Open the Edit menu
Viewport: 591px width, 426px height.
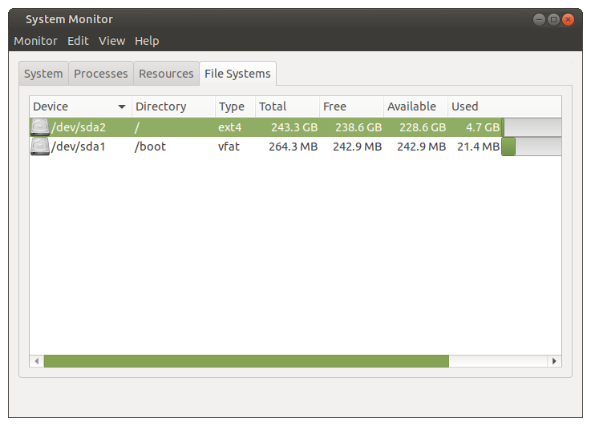[x=78, y=41]
